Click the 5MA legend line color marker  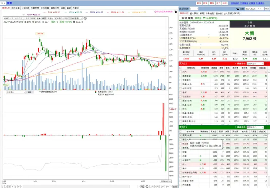pos(45,12)
